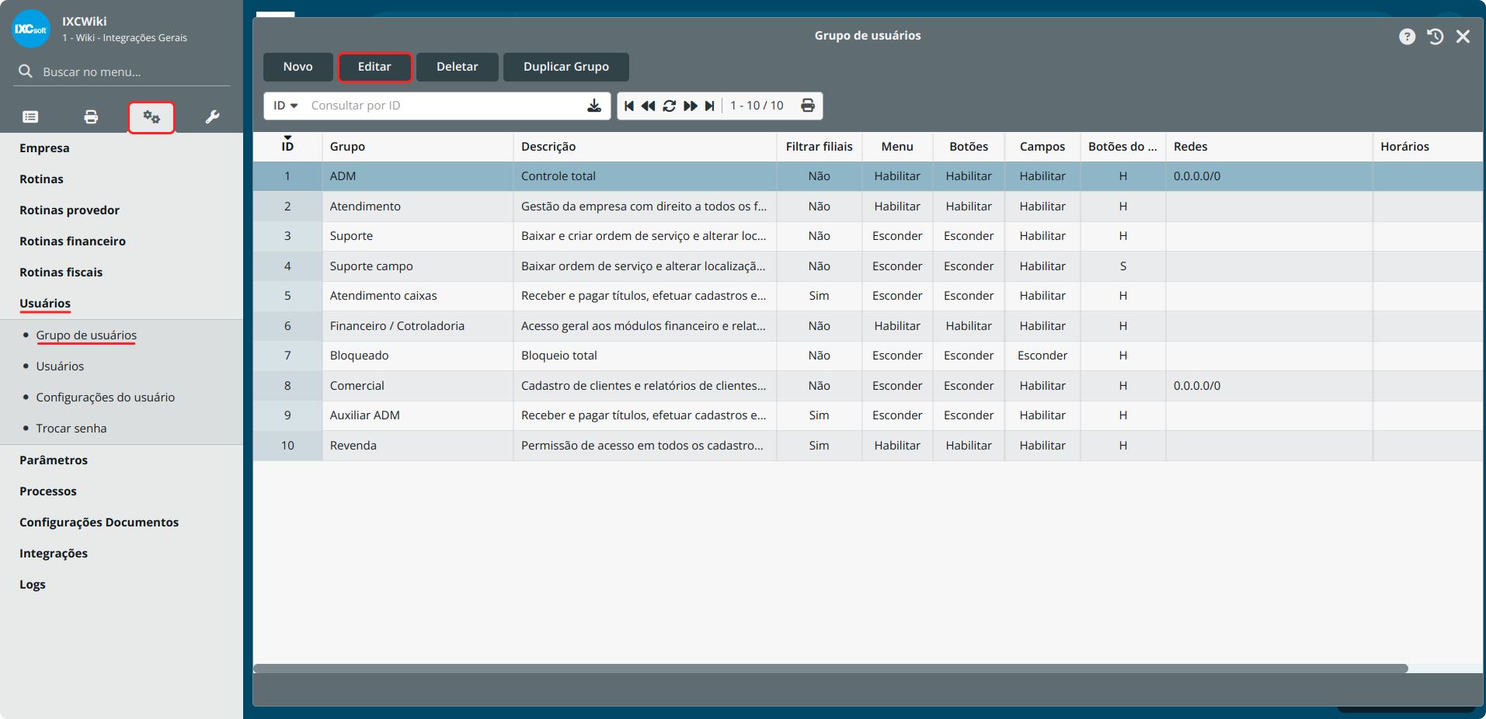Viewport: 1486px width, 719px height.
Task: Open Usuários submenu item
Action: click(60, 366)
